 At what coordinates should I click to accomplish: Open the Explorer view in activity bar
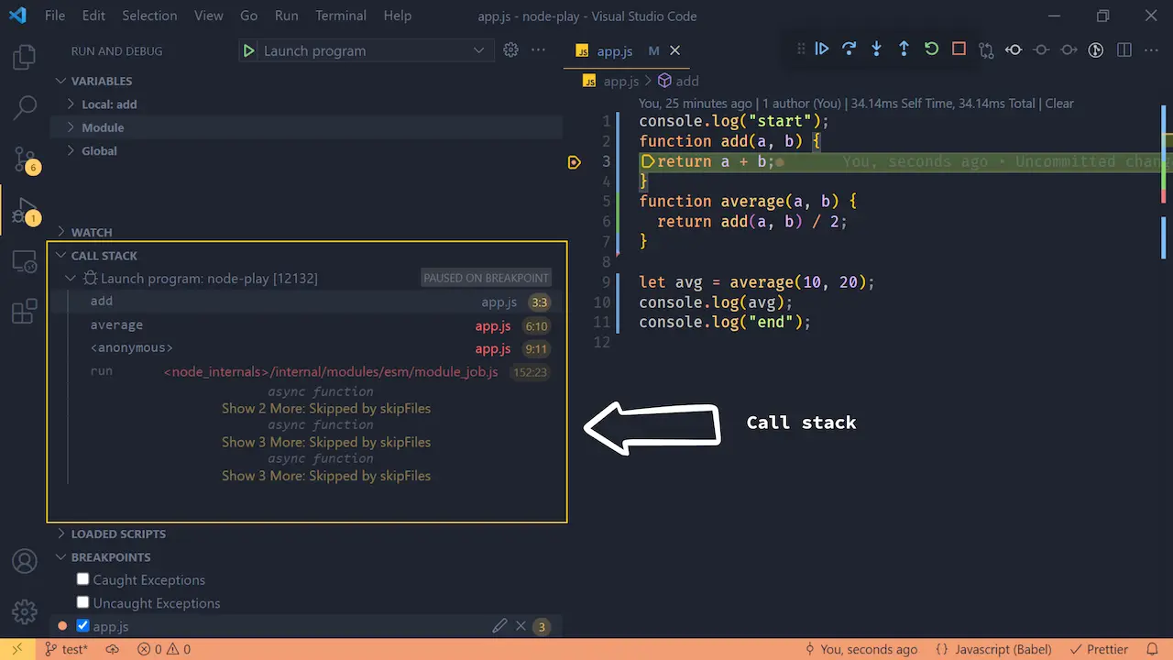coord(25,59)
